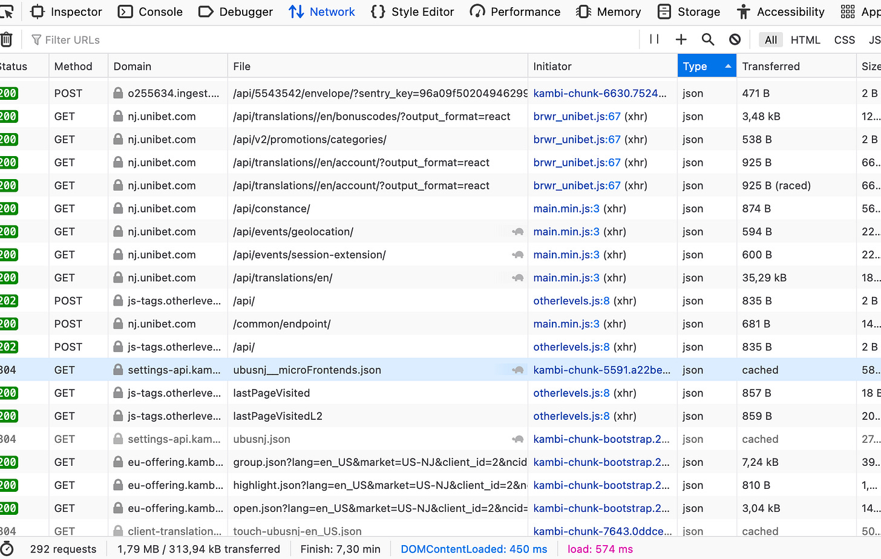Open the Accessibility tab
This screenshot has height=559, width=881.
[x=781, y=11]
